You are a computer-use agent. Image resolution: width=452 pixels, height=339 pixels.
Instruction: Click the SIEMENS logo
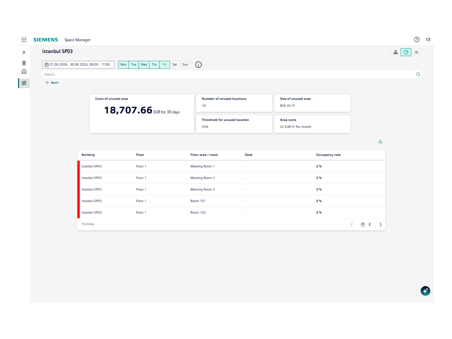tap(45, 40)
